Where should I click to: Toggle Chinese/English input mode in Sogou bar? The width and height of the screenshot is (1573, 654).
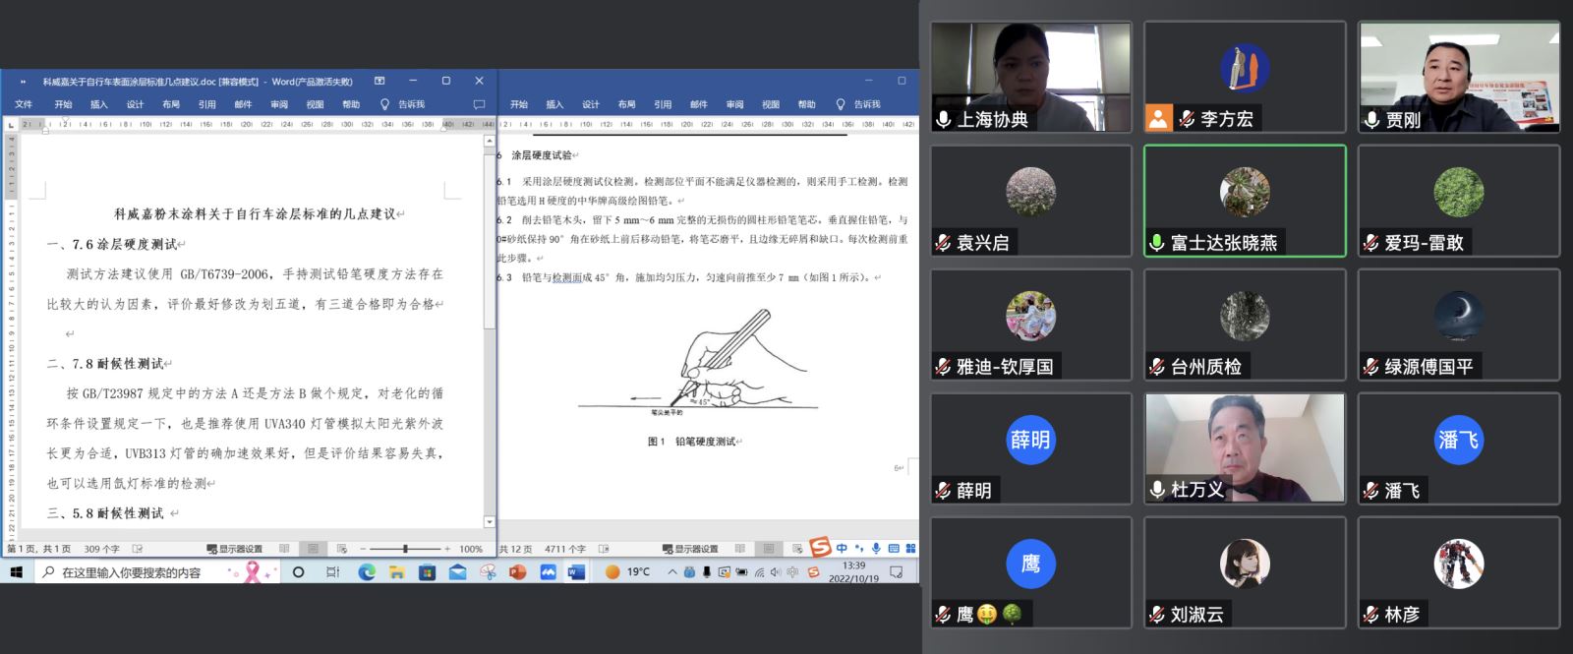(842, 549)
